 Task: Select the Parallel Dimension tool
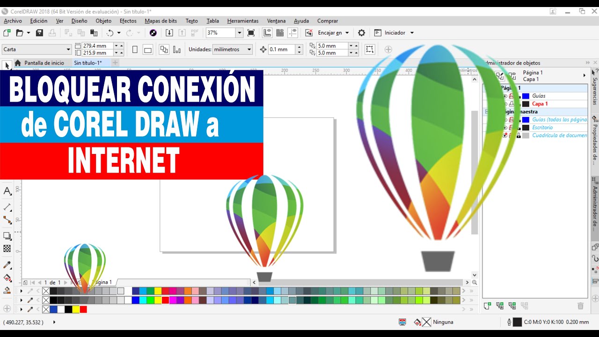[x=7, y=206]
